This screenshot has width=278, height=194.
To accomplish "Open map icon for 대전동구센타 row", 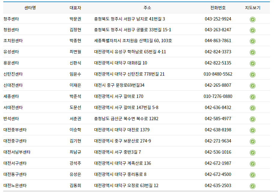I will click(x=252, y=175).
